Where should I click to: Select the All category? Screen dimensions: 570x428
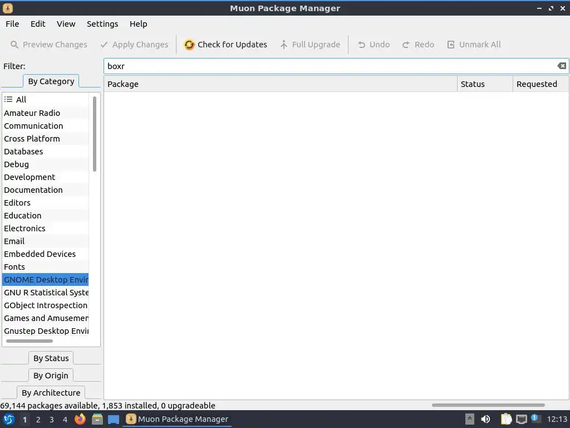(46, 99)
